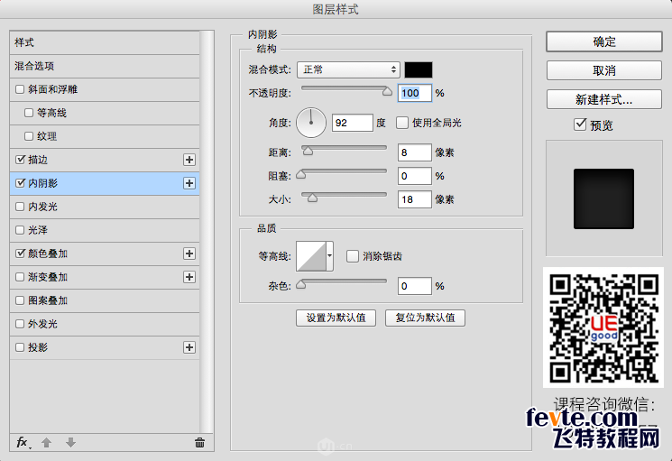Image resolution: width=672 pixels, height=461 pixels.
Task: Click the 距离 slider handle
Action: (x=308, y=150)
